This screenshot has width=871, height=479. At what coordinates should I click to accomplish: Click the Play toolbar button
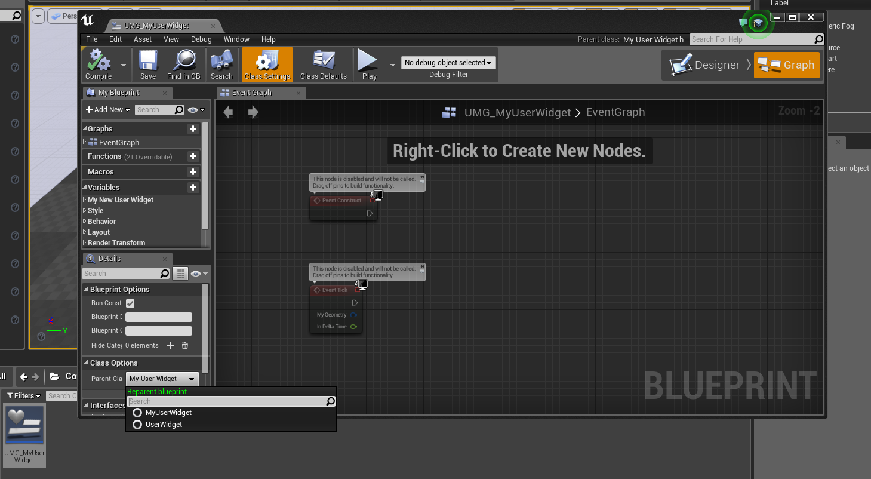click(x=369, y=65)
